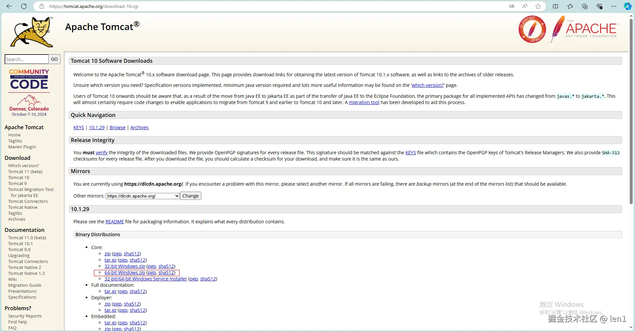
Task: Open the Upgrading documentation link
Action: 19,256
